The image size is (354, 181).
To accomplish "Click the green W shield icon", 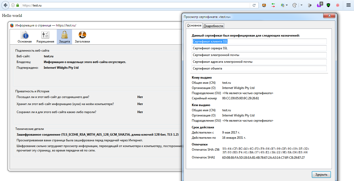I will (x=329, y=5).
